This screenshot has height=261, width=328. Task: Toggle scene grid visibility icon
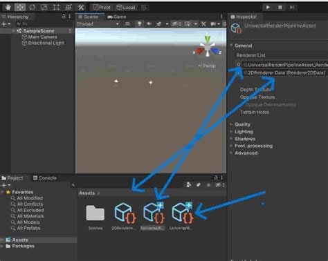pos(188,24)
